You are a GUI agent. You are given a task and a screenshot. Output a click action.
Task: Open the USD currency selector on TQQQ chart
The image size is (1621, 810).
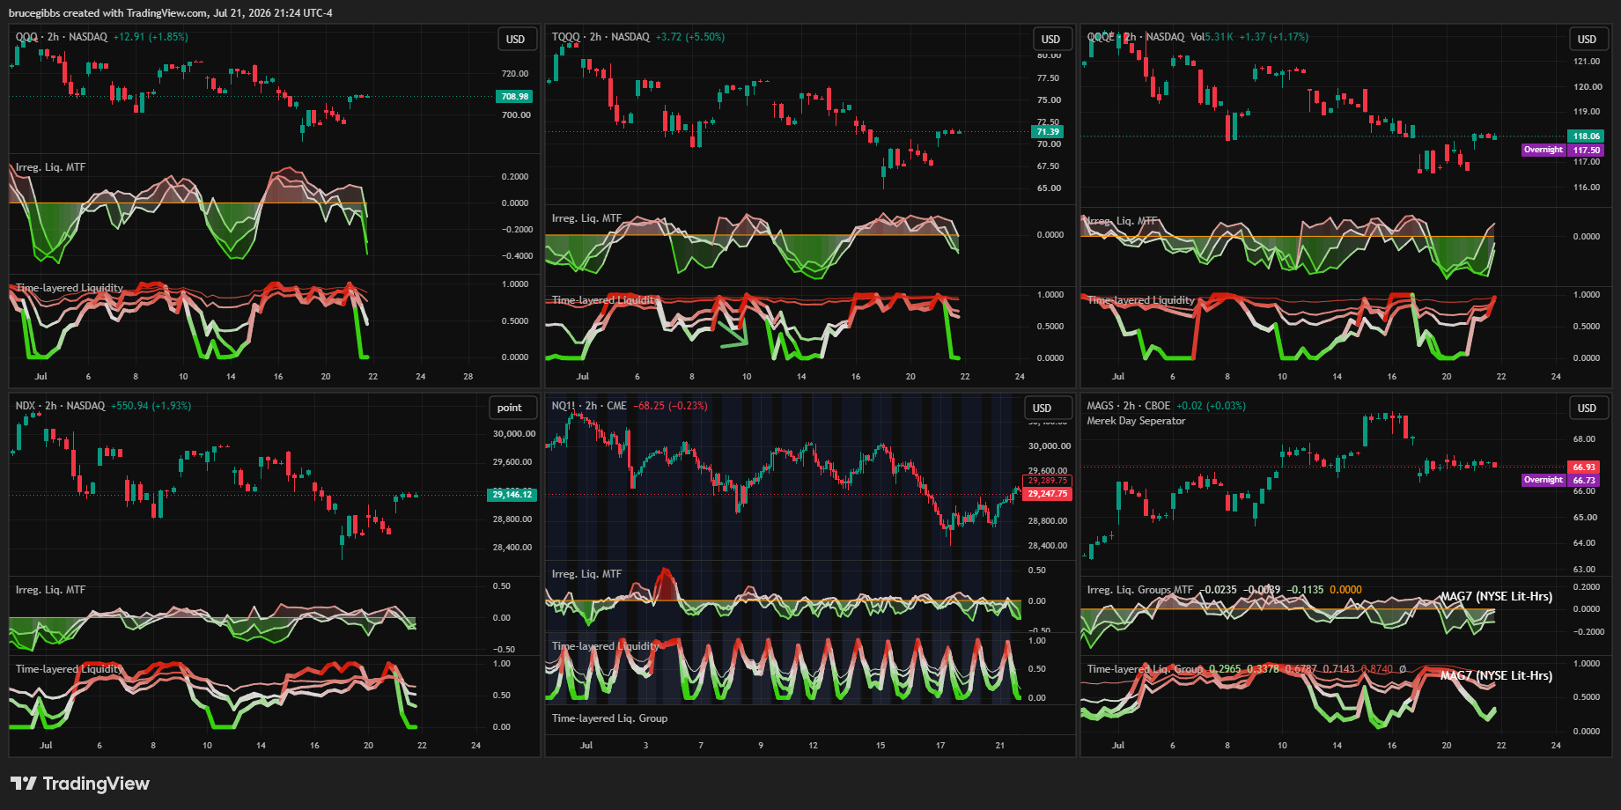[x=1050, y=40]
